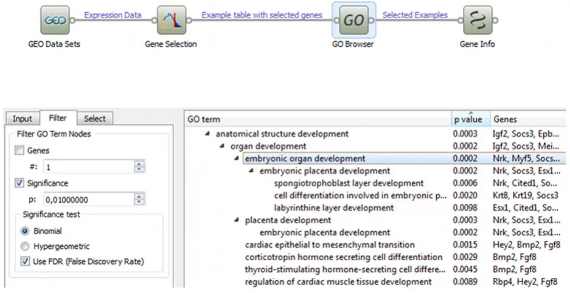Select spongiotrophoblast layer development term

point(349,183)
